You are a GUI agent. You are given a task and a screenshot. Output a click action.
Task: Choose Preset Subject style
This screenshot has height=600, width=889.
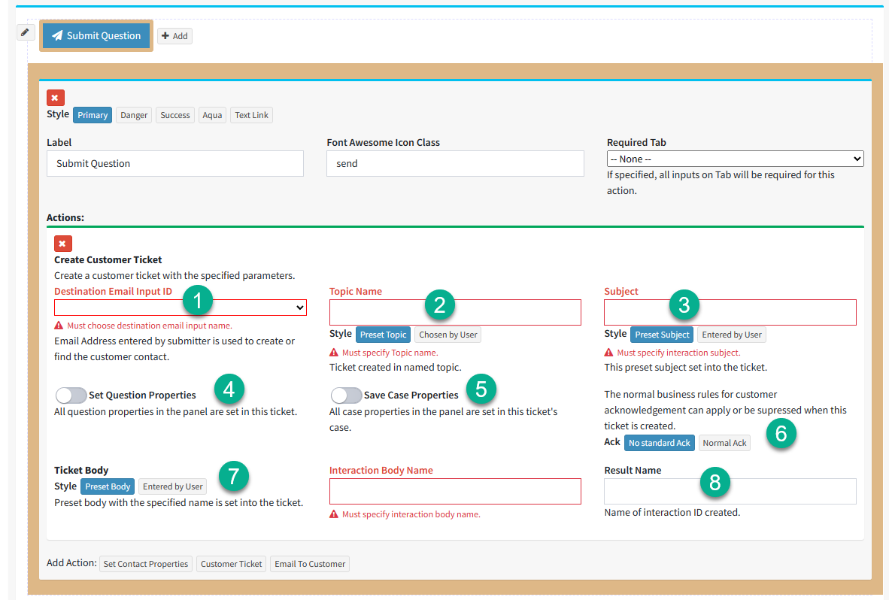pyautogui.click(x=662, y=335)
